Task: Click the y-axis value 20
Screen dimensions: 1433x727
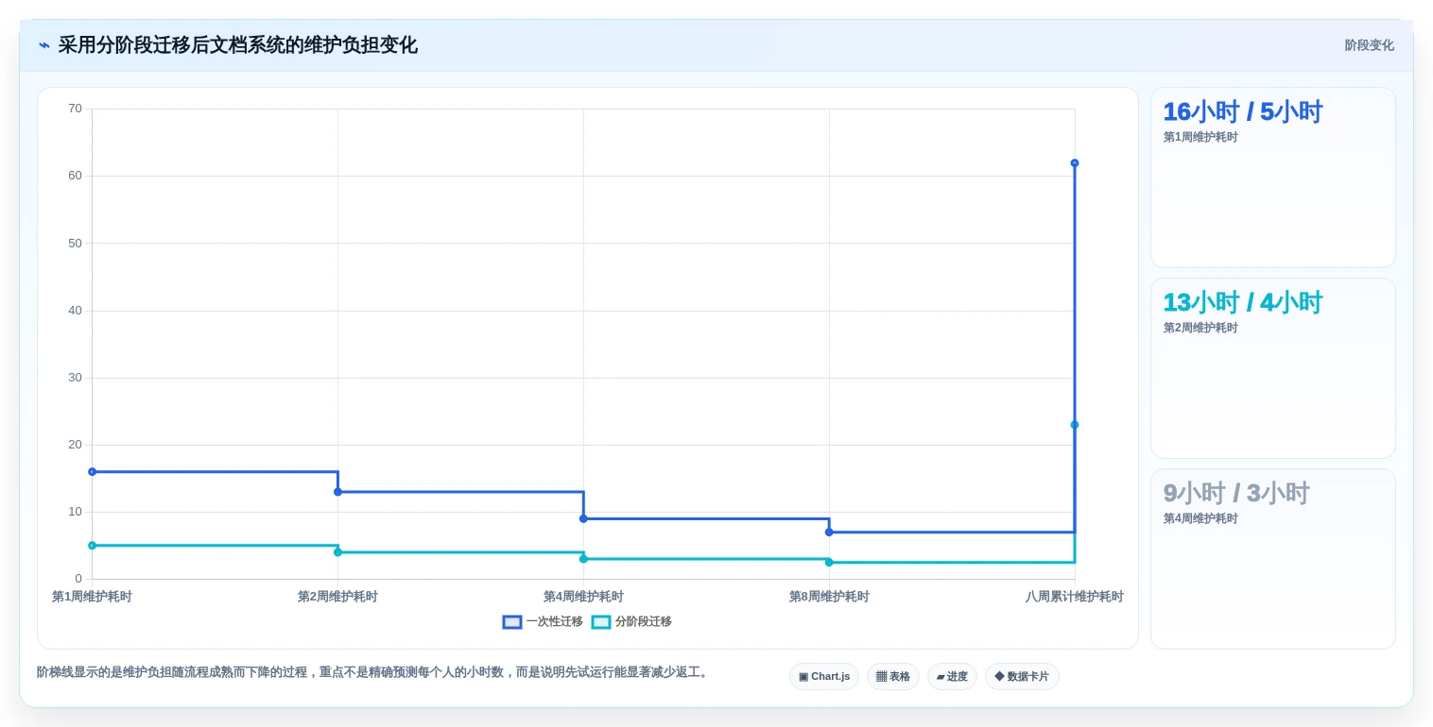Action: [75, 445]
